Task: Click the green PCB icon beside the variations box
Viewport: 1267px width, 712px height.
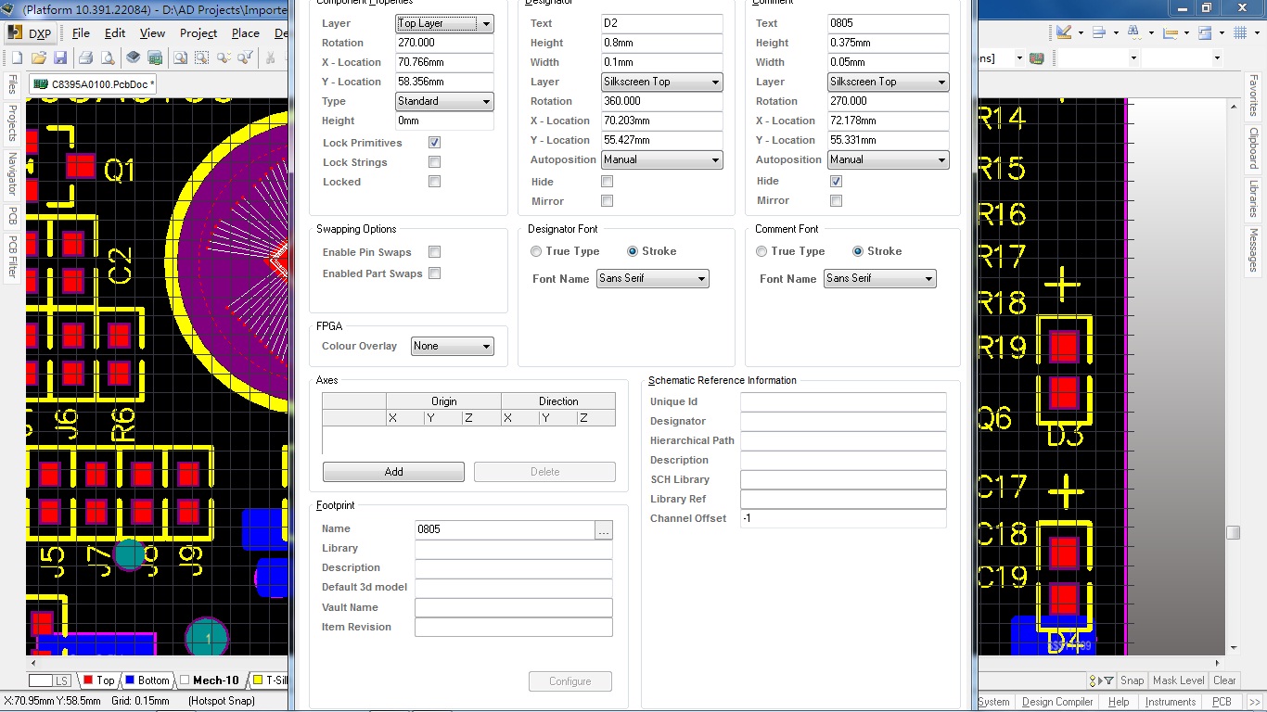Action: tap(1037, 57)
